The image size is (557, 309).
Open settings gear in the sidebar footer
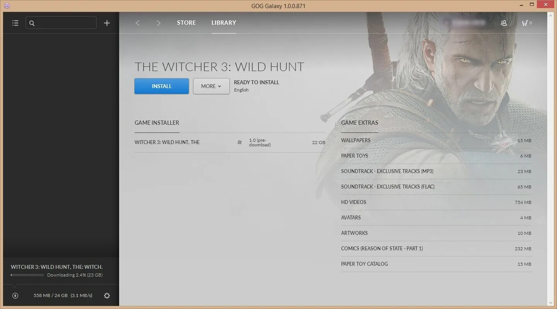[107, 295]
